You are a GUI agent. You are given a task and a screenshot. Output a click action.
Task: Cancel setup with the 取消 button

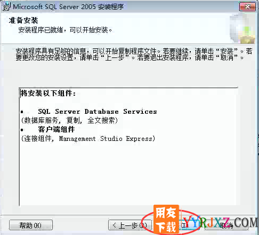pyautogui.click(x=226, y=225)
